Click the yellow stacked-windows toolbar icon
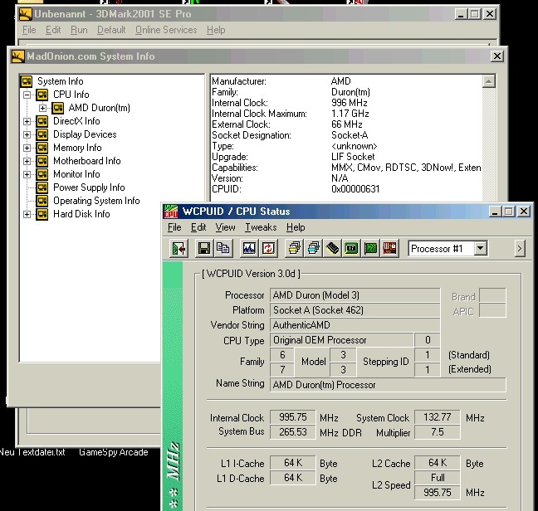The height and width of the screenshot is (511, 538). click(x=294, y=248)
